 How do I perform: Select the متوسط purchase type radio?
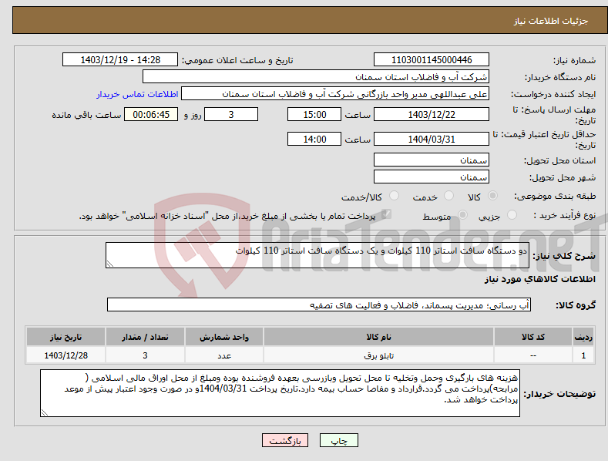pyautogui.click(x=462, y=214)
